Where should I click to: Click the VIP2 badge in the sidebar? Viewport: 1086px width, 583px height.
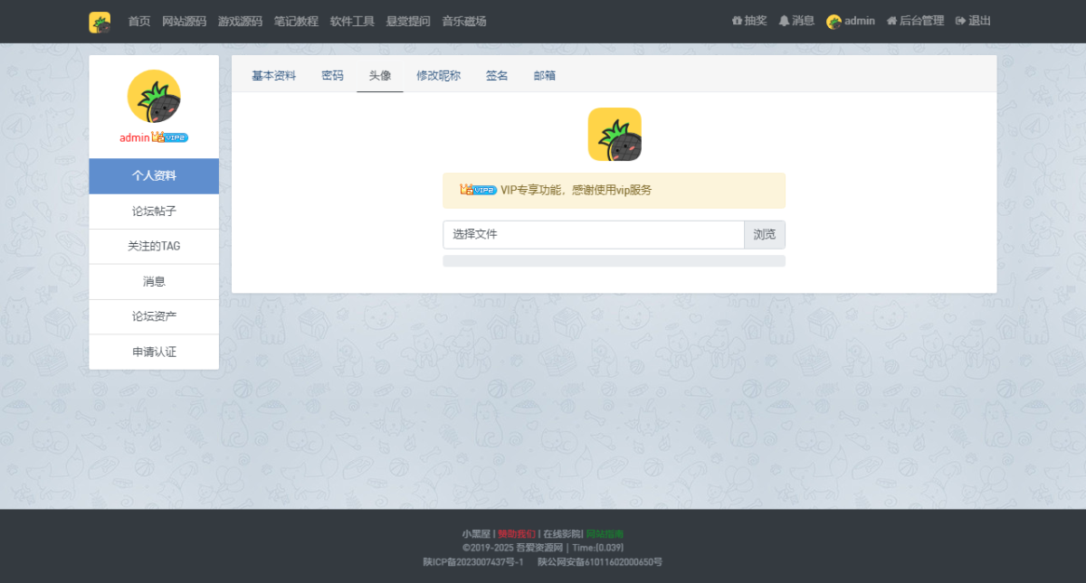tap(170, 138)
